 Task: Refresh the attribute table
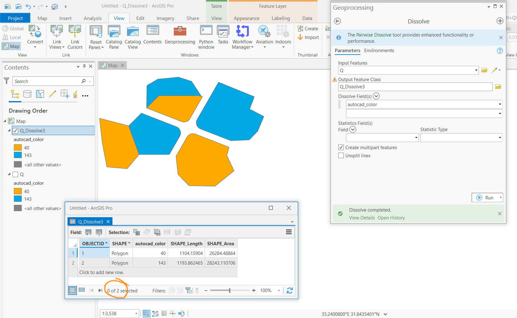(290, 291)
